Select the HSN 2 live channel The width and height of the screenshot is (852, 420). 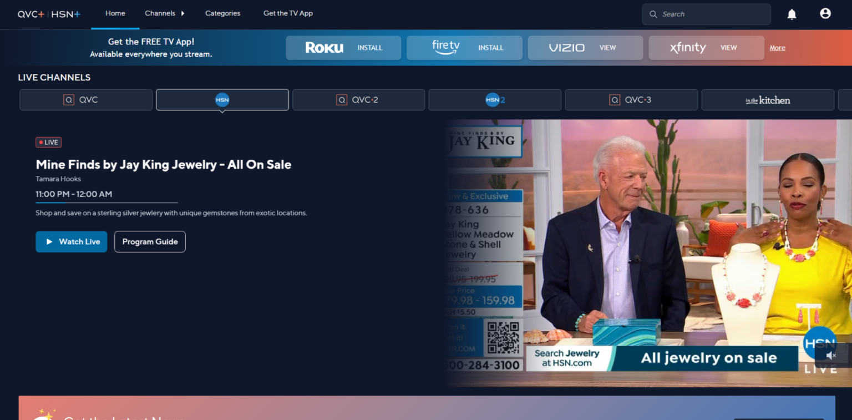point(495,100)
